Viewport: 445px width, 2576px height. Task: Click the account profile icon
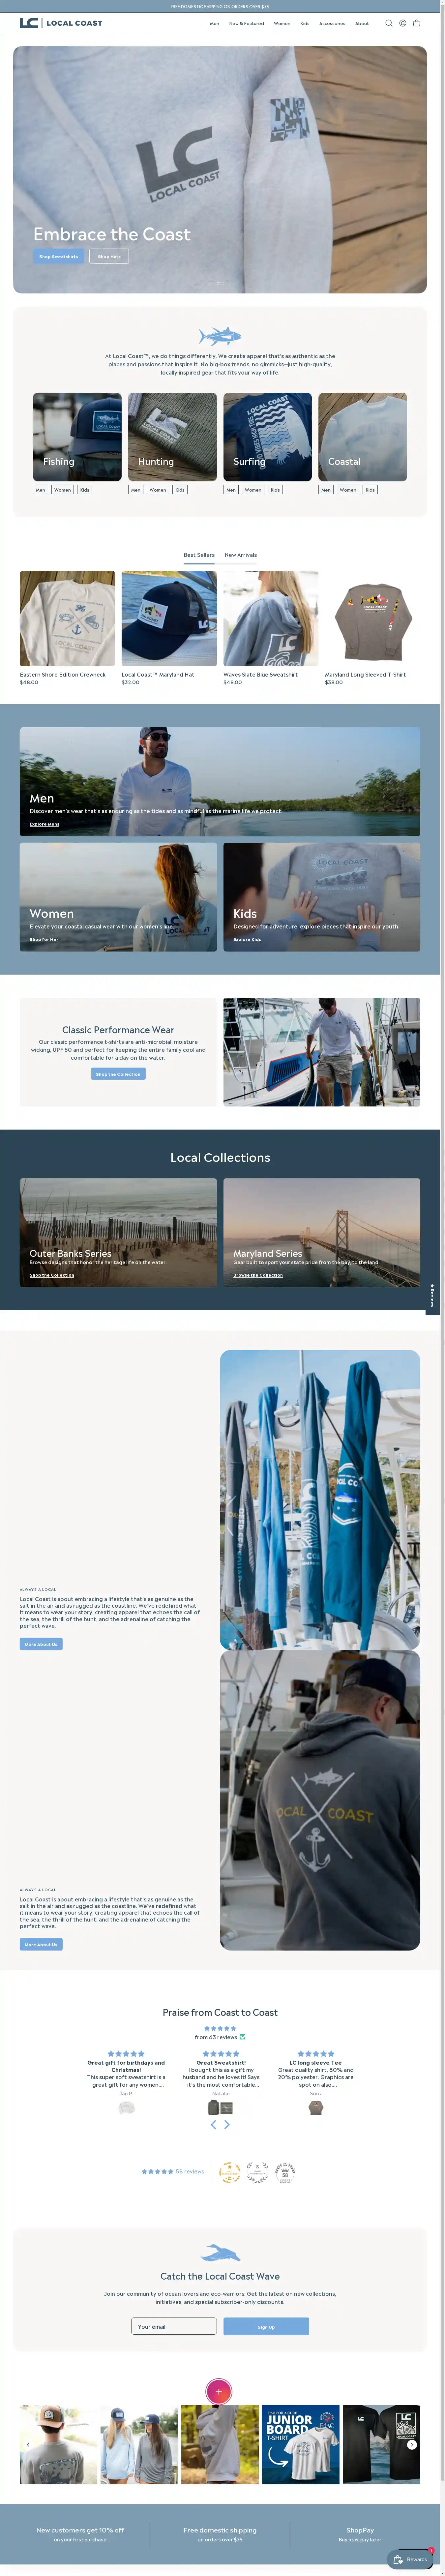click(403, 23)
